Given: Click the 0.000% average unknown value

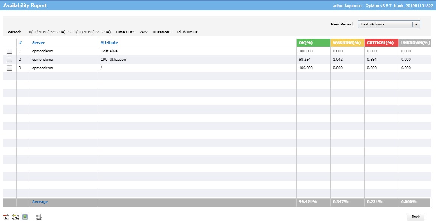Looking at the screenshot, I should coord(409,201).
